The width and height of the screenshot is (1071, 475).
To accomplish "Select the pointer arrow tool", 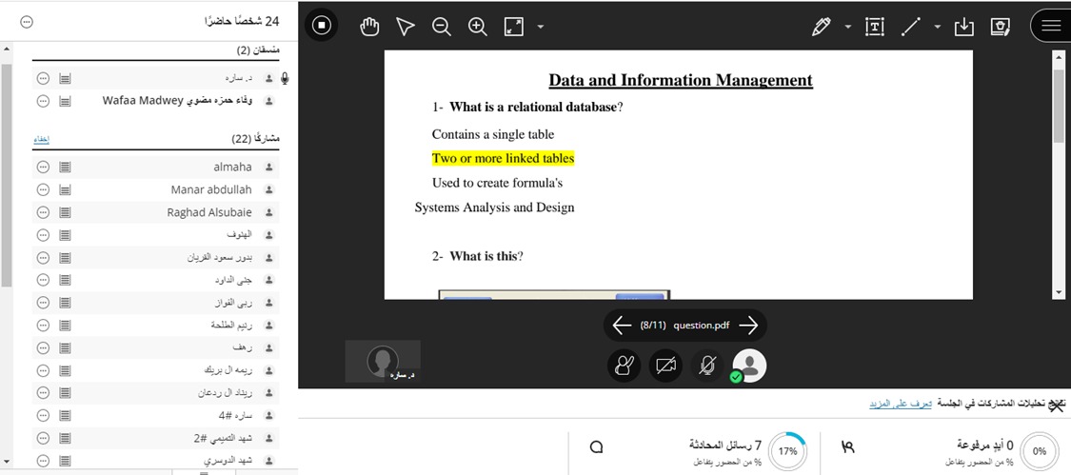I will 406,27.
